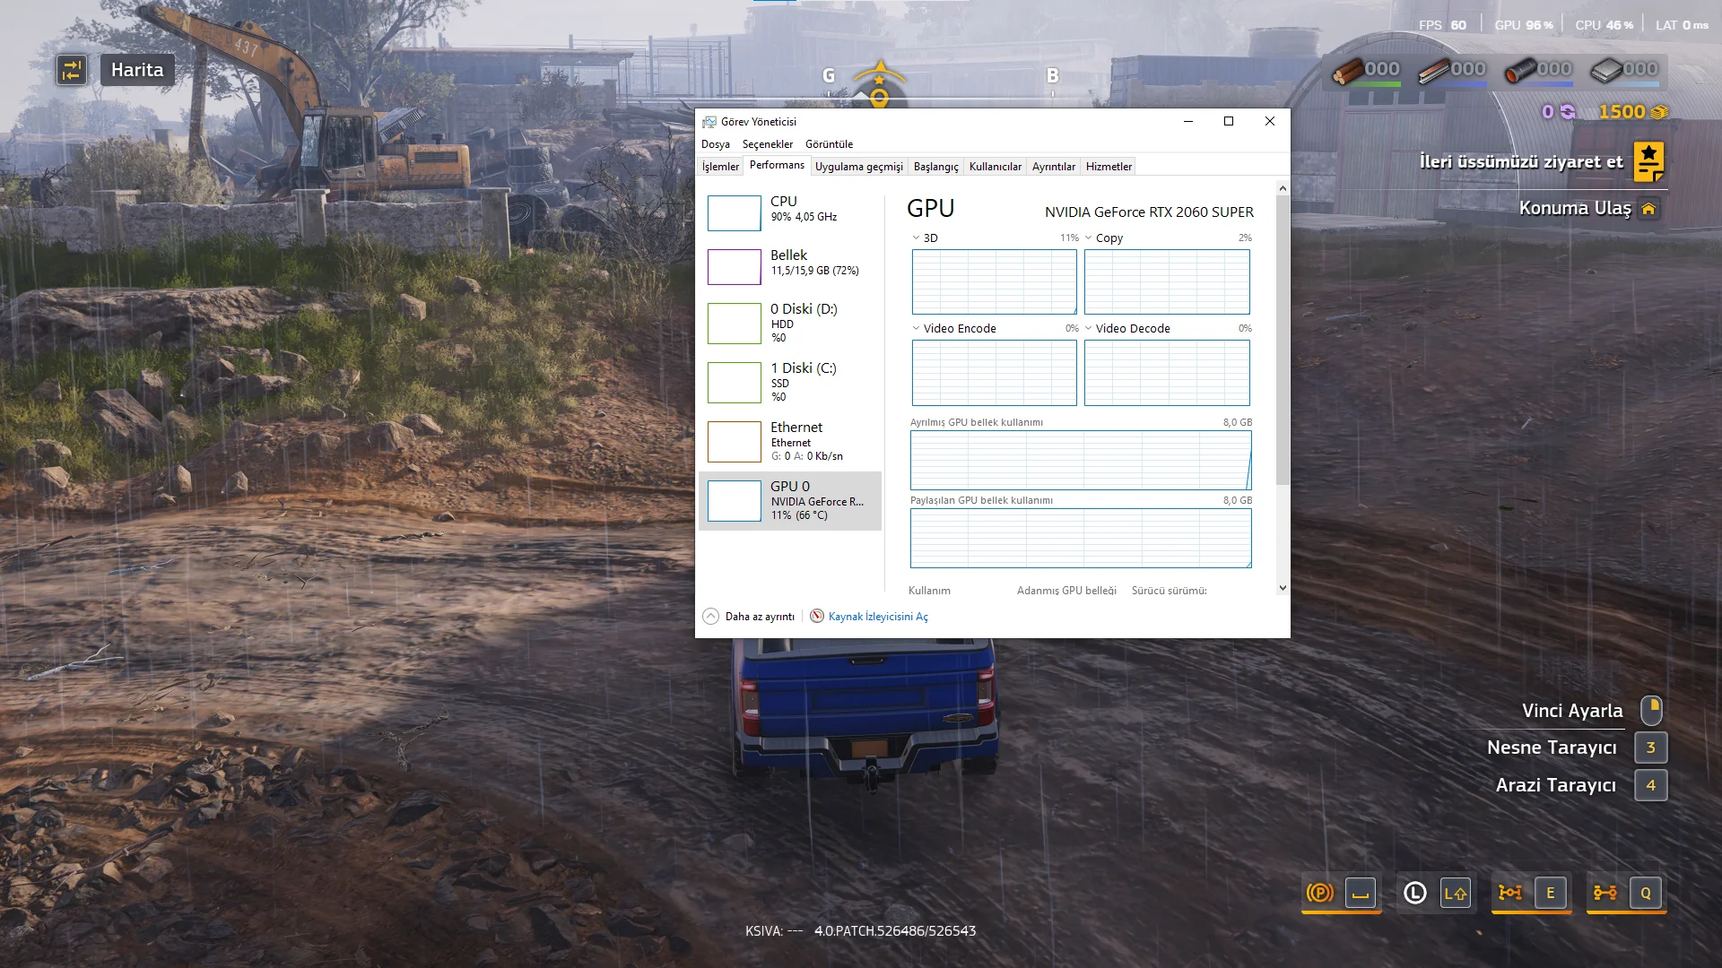Open the Copy engine graph dropdown

(x=1089, y=238)
